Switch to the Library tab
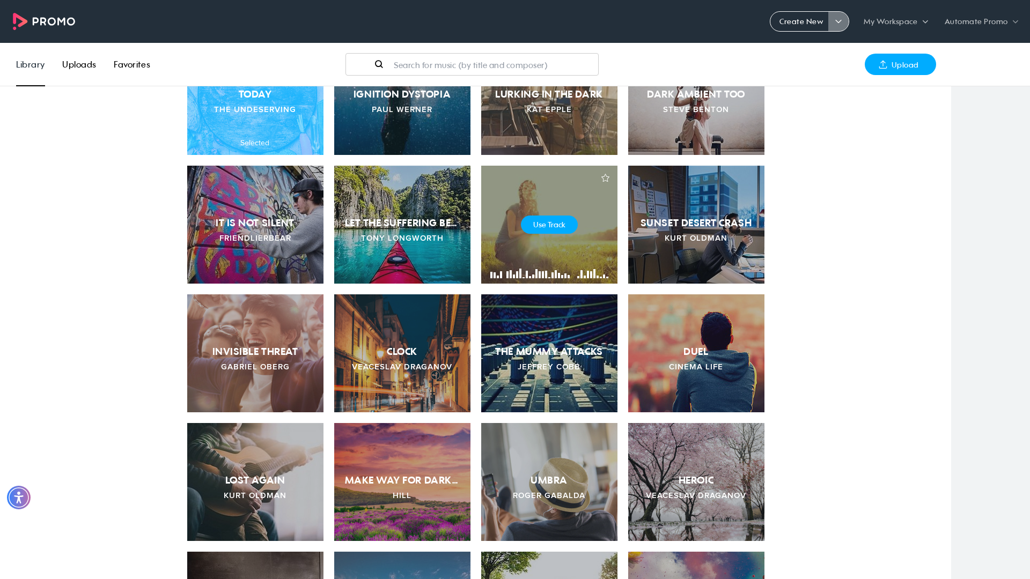1030x579 pixels. coord(30,64)
